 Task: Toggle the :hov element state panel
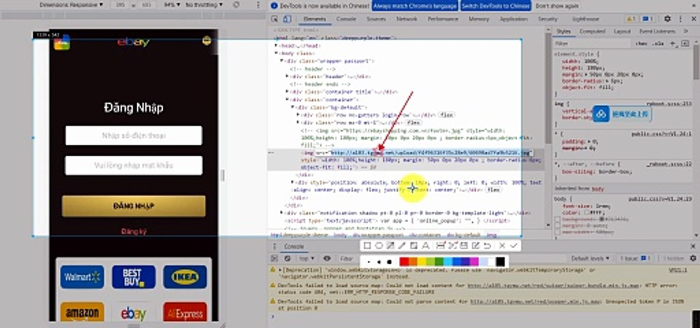(641, 44)
